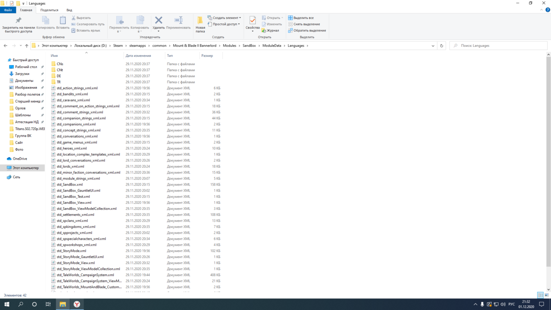Go back with the left arrow button
This screenshot has width=551, height=310.
pos(6,45)
